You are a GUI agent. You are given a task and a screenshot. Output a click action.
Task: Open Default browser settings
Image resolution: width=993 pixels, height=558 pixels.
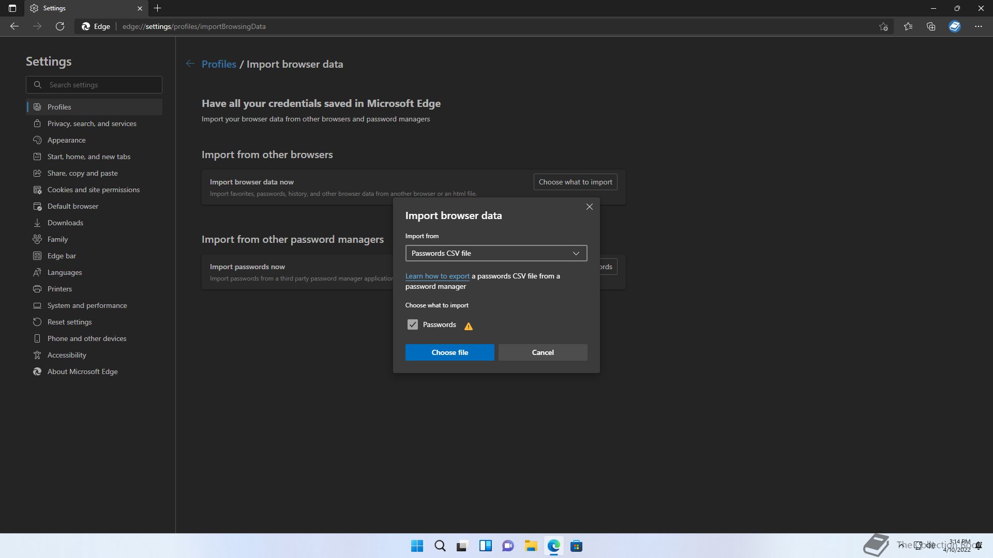[x=94, y=206]
